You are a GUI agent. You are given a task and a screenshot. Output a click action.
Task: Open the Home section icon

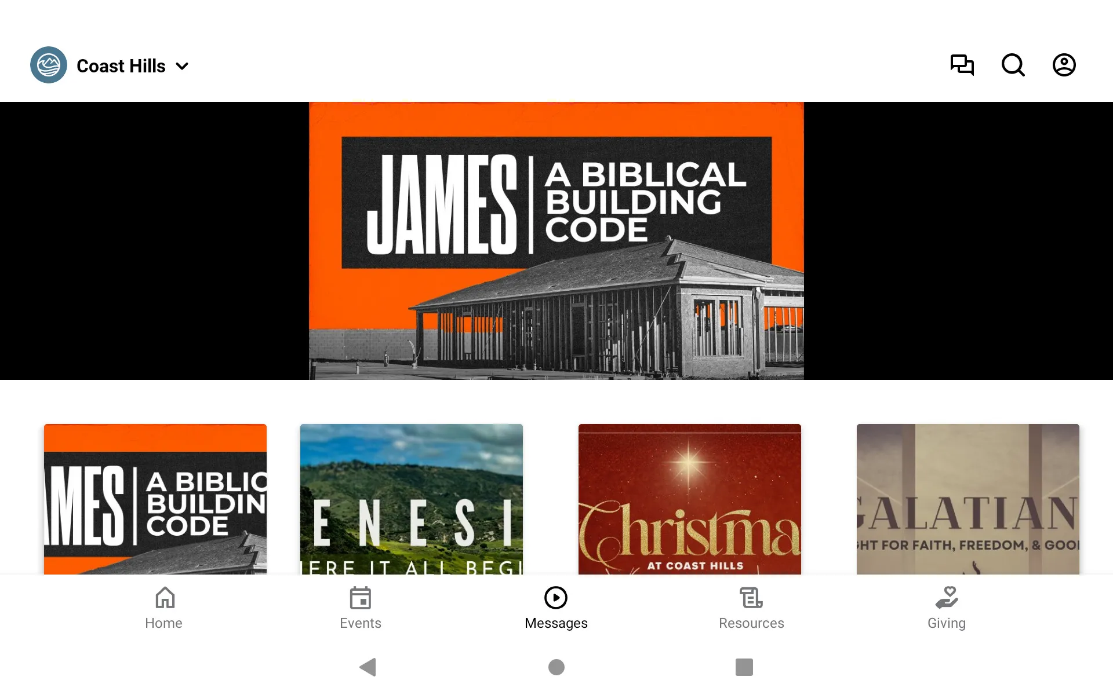pos(163,597)
